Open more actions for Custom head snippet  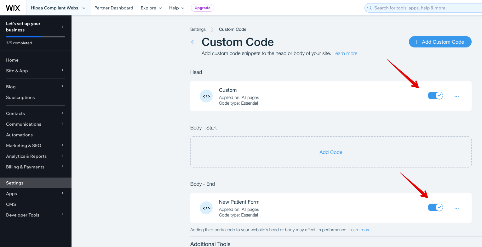pos(456,96)
